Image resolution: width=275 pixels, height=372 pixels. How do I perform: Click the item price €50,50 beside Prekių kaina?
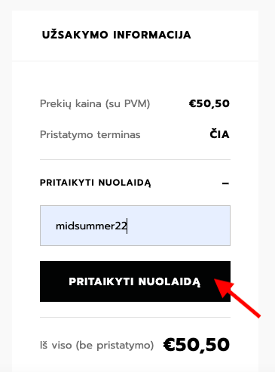[x=209, y=103]
